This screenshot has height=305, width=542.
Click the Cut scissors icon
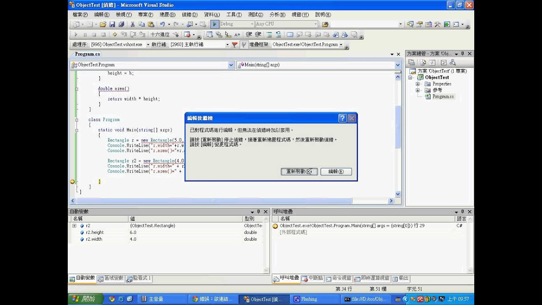(133, 25)
